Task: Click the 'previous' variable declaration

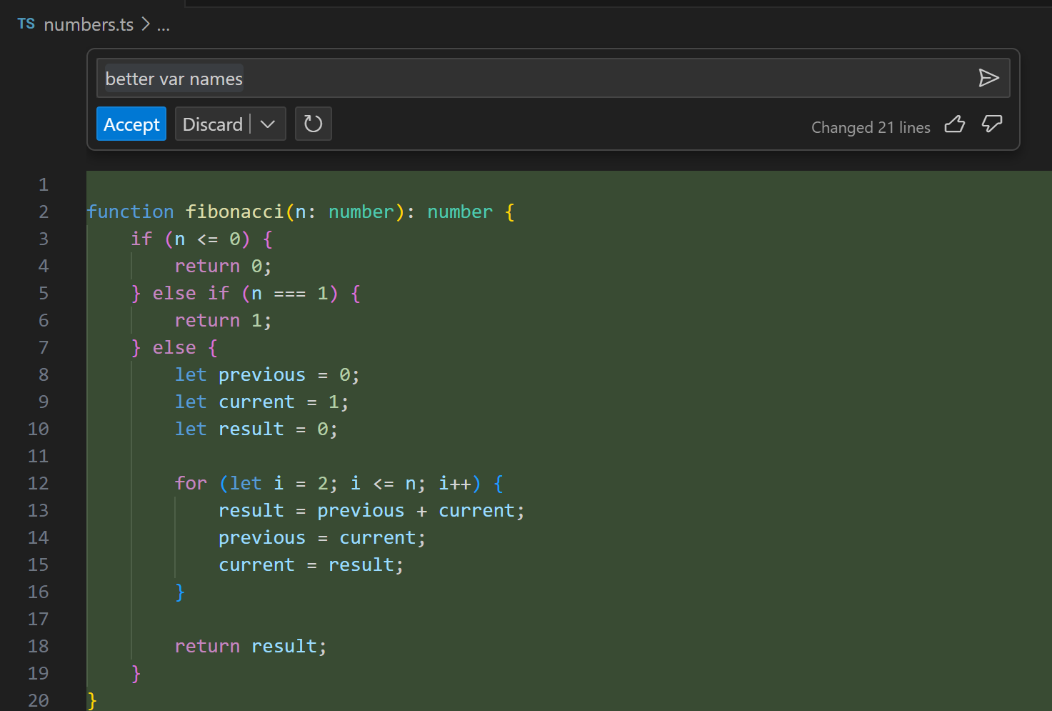Action: coord(261,374)
